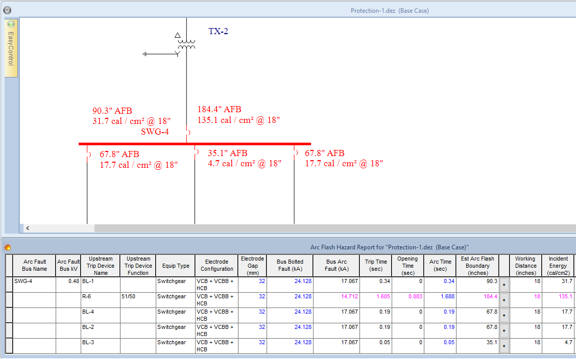
Task: Click the diagram scrollbar left arrow
Action: (28, 228)
